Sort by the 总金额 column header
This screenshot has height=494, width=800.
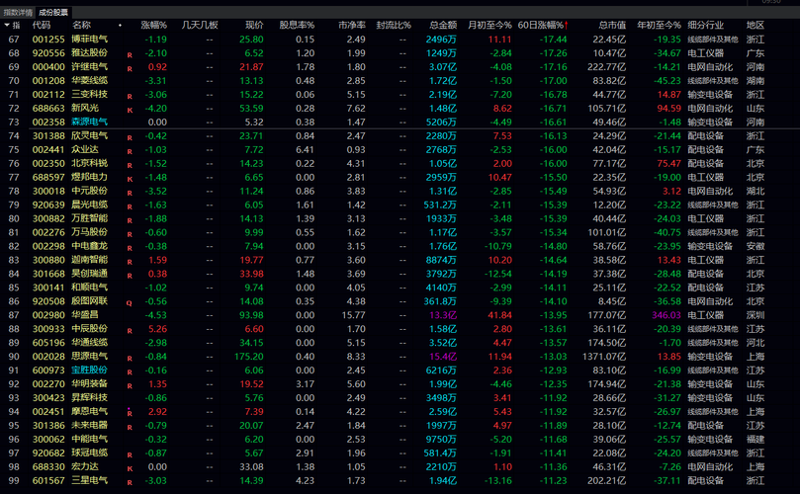443,25
